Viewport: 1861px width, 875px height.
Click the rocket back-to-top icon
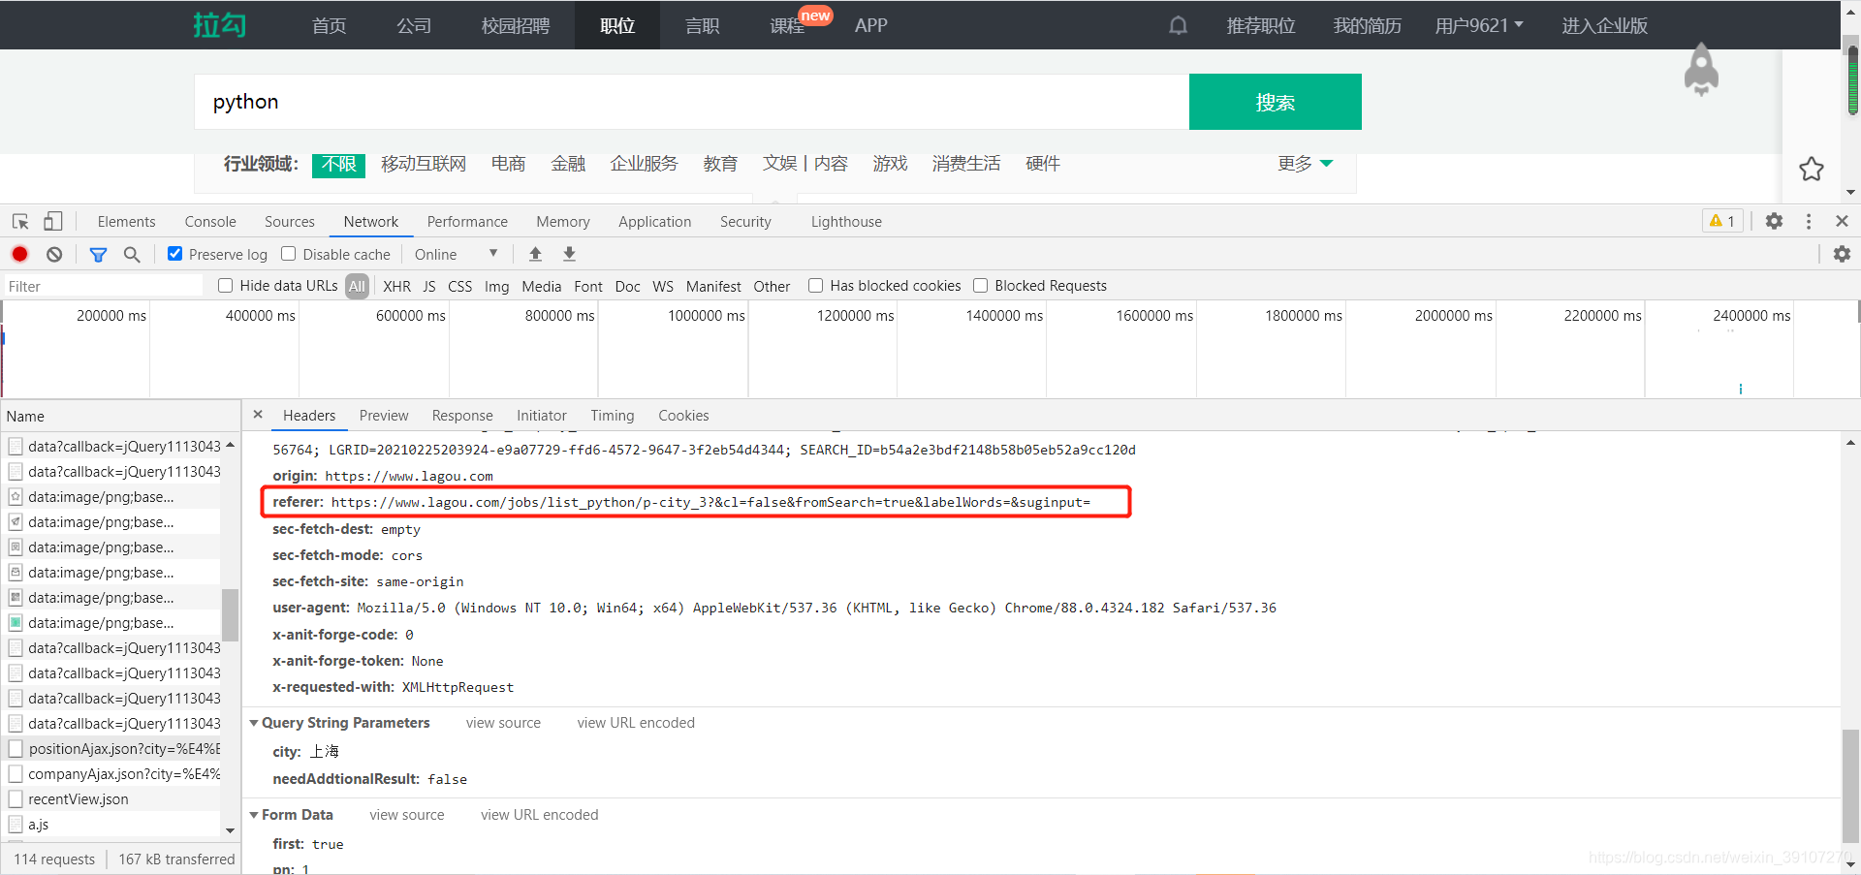1701,70
